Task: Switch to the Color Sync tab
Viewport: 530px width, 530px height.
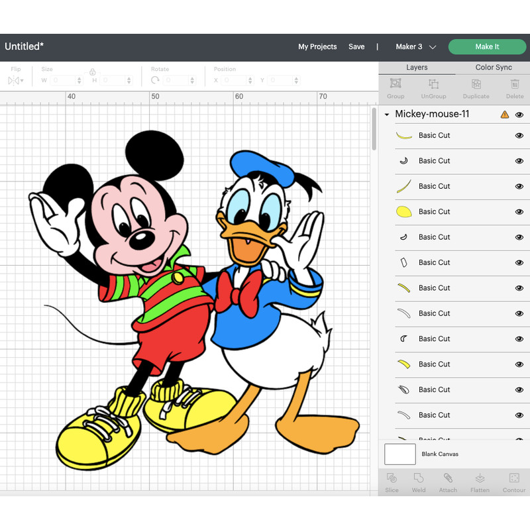Action: [x=493, y=67]
